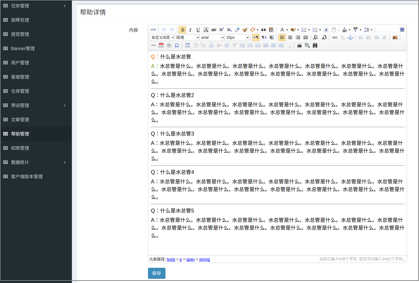Click the strong element path link
The width and height of the screenshot is (419, 283).
(204, 259)
